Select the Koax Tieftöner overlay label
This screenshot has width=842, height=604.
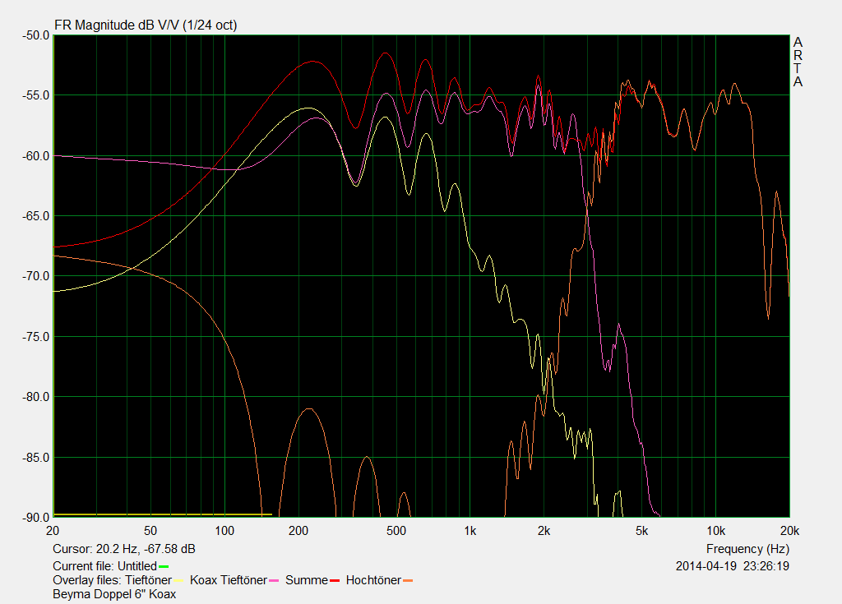228,580
